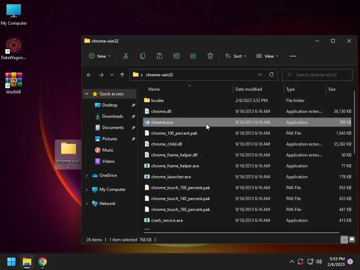This screenshot has height=270, width=360.
Task: Select WinRAR desktop shortcut
Action: 14,83
